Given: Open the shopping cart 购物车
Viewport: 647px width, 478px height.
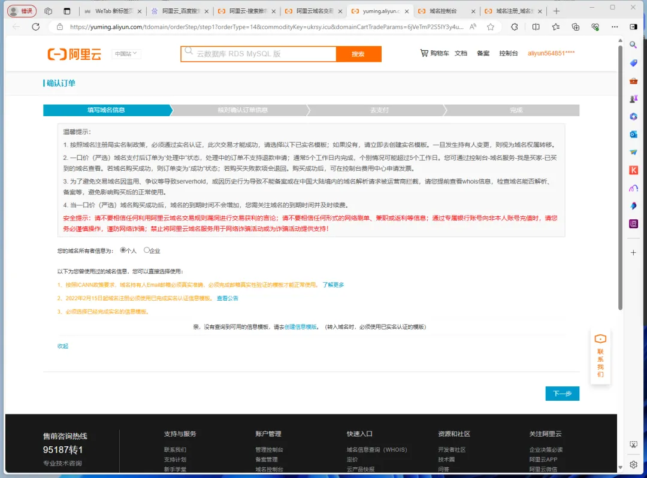Looking at the screenshot, I should pos(434,53).
